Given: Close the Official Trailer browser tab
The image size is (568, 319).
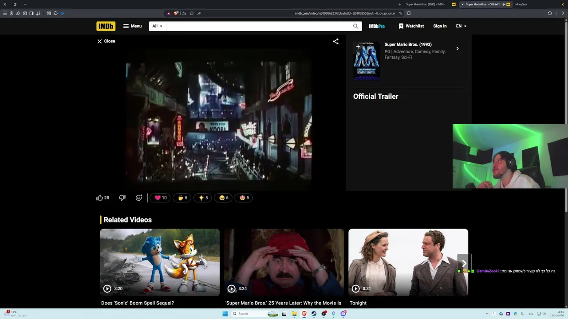Looking at the screenshot, I should (x=462, y=4).
